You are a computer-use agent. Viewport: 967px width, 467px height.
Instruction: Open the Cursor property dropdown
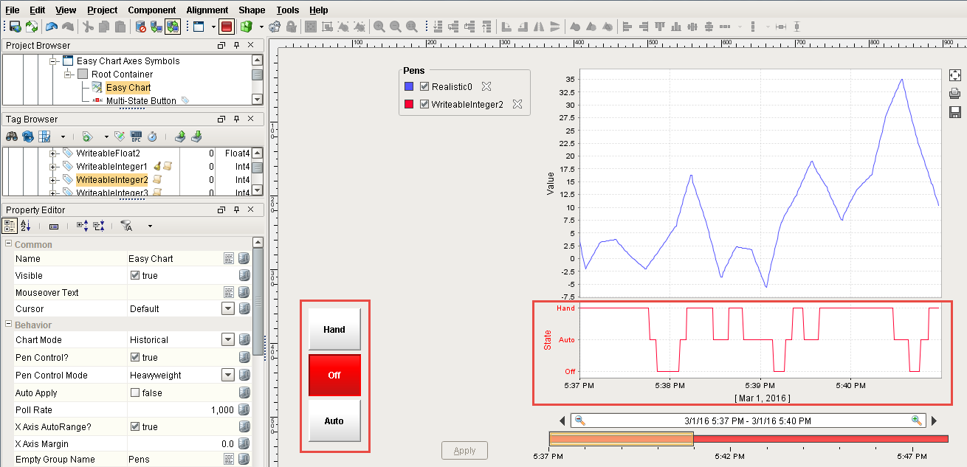click(228, 308)
